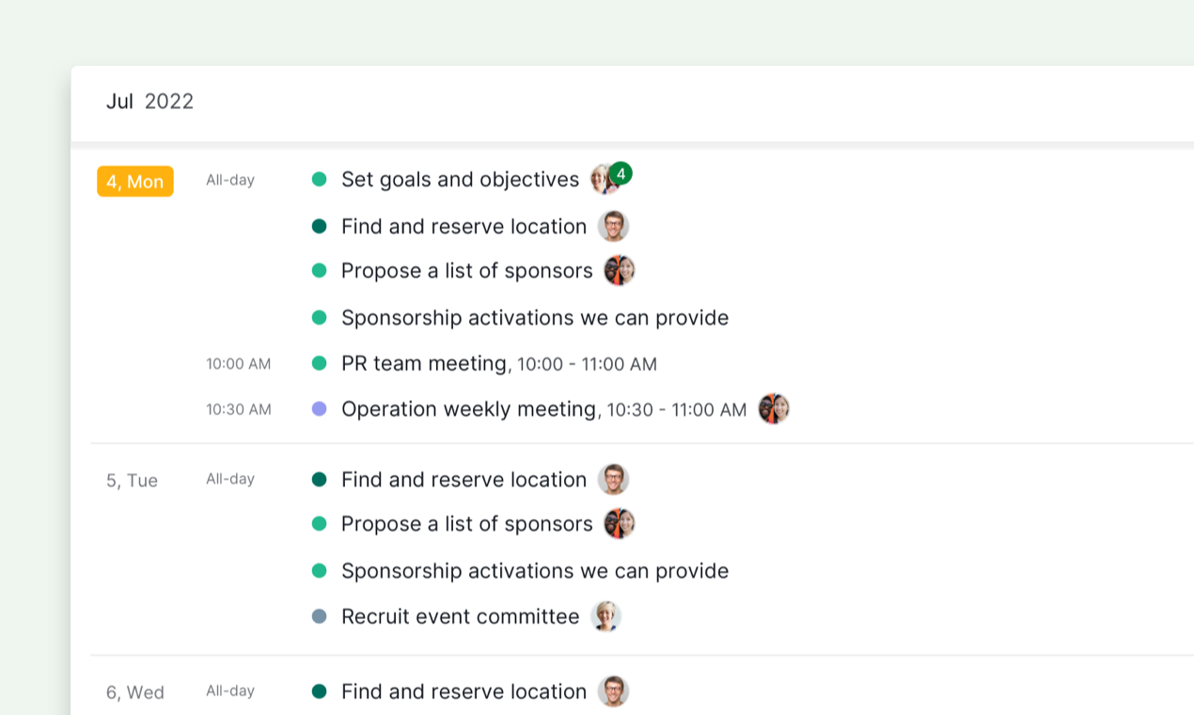Click the green 4 assignee count badge
Viewport: 1194px width, 715px height.
[621, 174]
